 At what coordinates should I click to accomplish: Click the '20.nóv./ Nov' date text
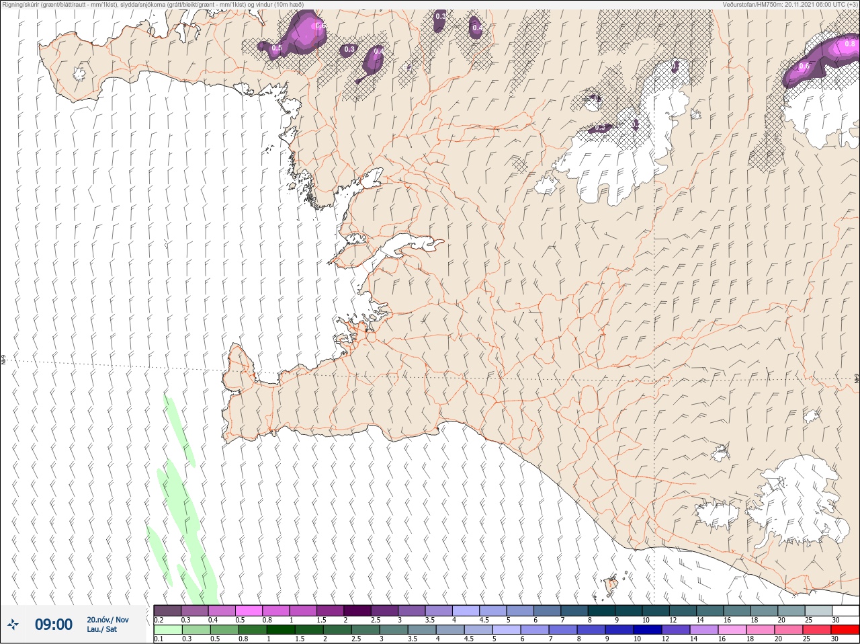click(107, 620)
